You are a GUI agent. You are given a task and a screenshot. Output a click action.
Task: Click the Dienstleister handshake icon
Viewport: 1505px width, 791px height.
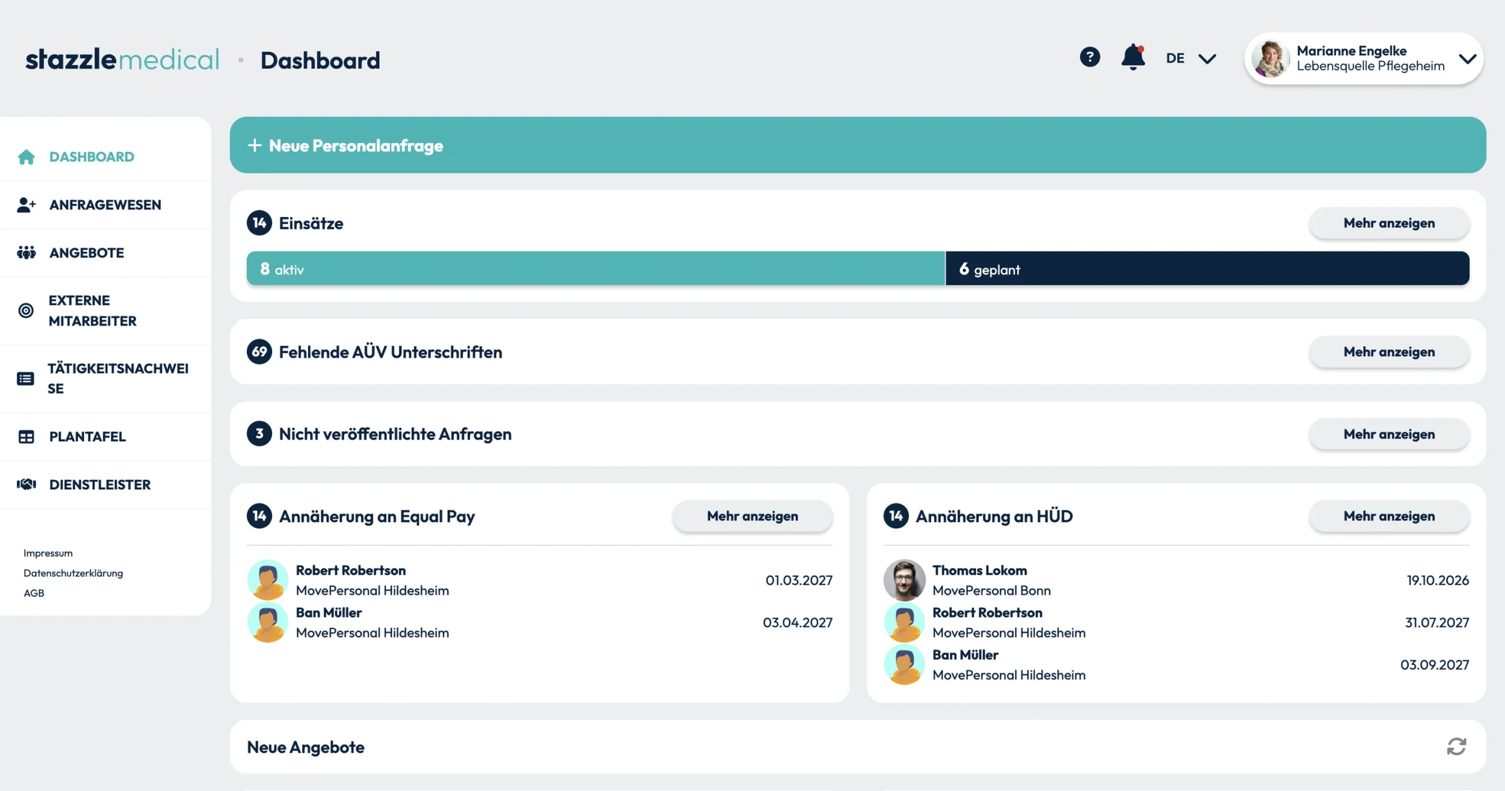click(26, 484)
